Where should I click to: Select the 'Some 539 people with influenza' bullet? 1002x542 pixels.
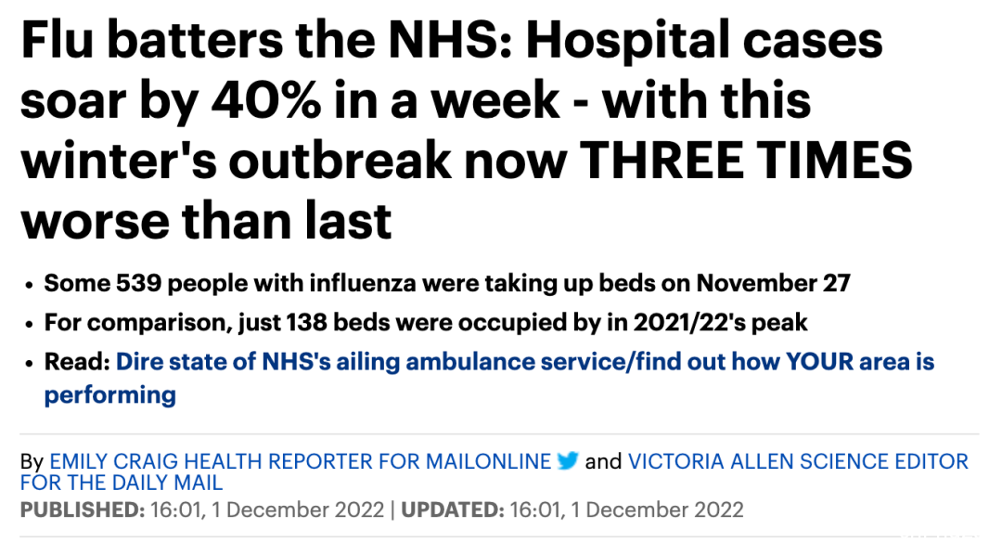(446, 283)
